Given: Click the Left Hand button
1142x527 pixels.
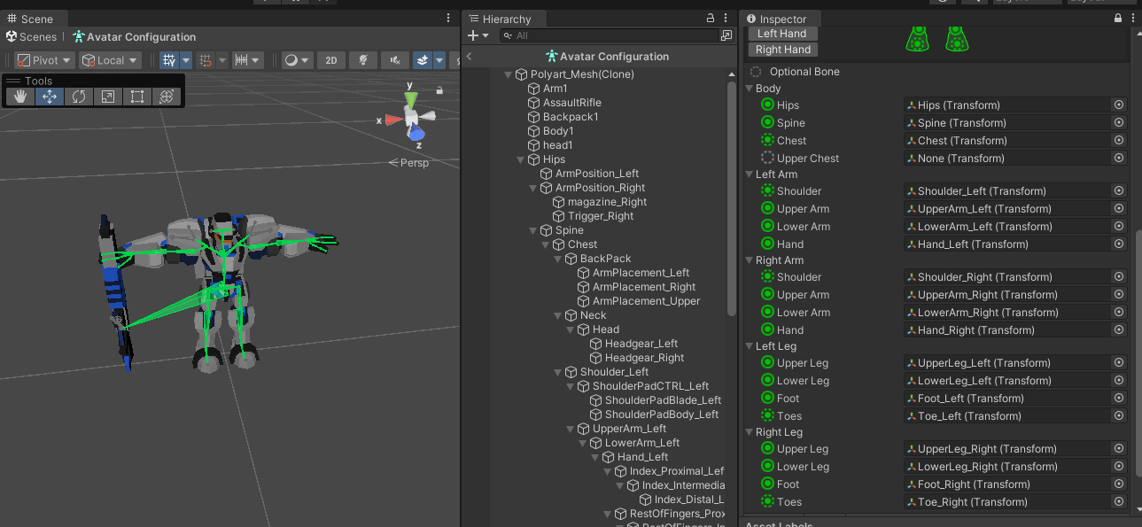Looking at the screenshot, I should 782,34.
